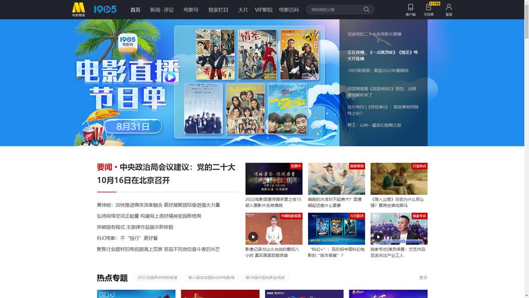529x298 pixels.
Task: Open the 电影百科 nav item
Action: pos(289,10)
